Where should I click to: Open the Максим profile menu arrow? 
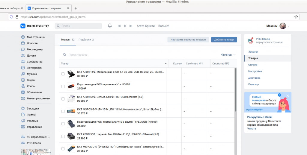[x=289, y=26]
